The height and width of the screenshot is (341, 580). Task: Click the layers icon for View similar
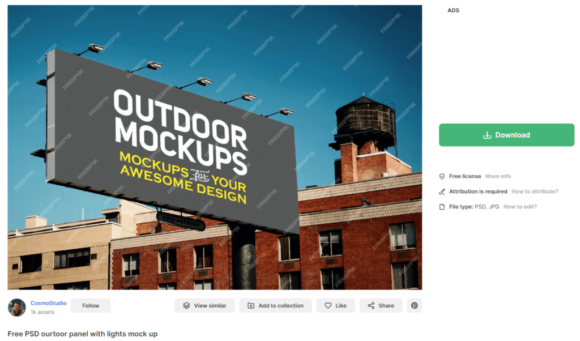186,305
